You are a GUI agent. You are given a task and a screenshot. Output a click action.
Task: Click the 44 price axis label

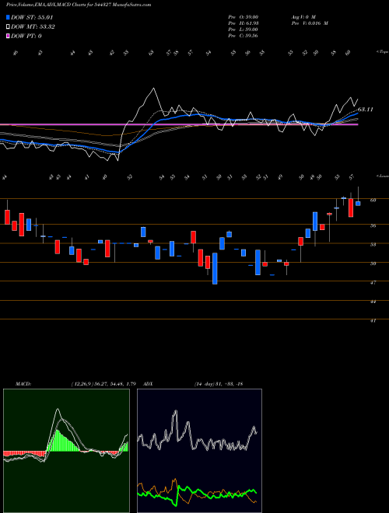point(373,302)
